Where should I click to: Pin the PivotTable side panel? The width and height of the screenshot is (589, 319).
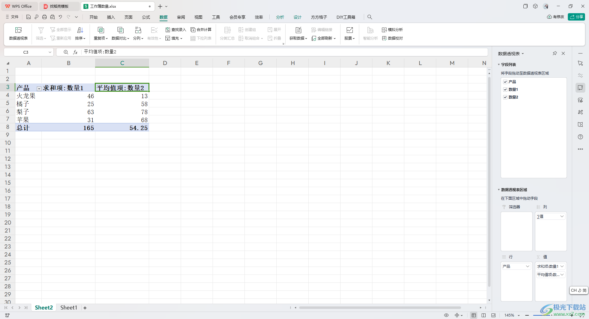pyautogui.click(x=555, y=53)
